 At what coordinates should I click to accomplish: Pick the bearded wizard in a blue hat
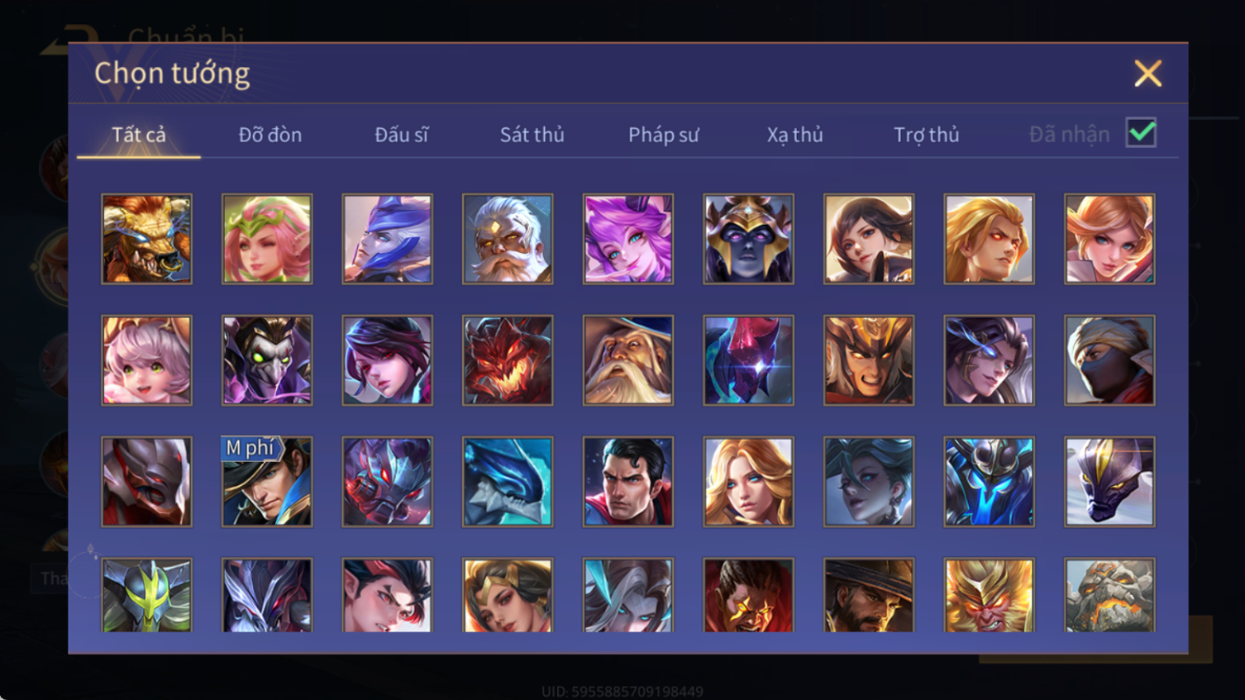(628, 360)
